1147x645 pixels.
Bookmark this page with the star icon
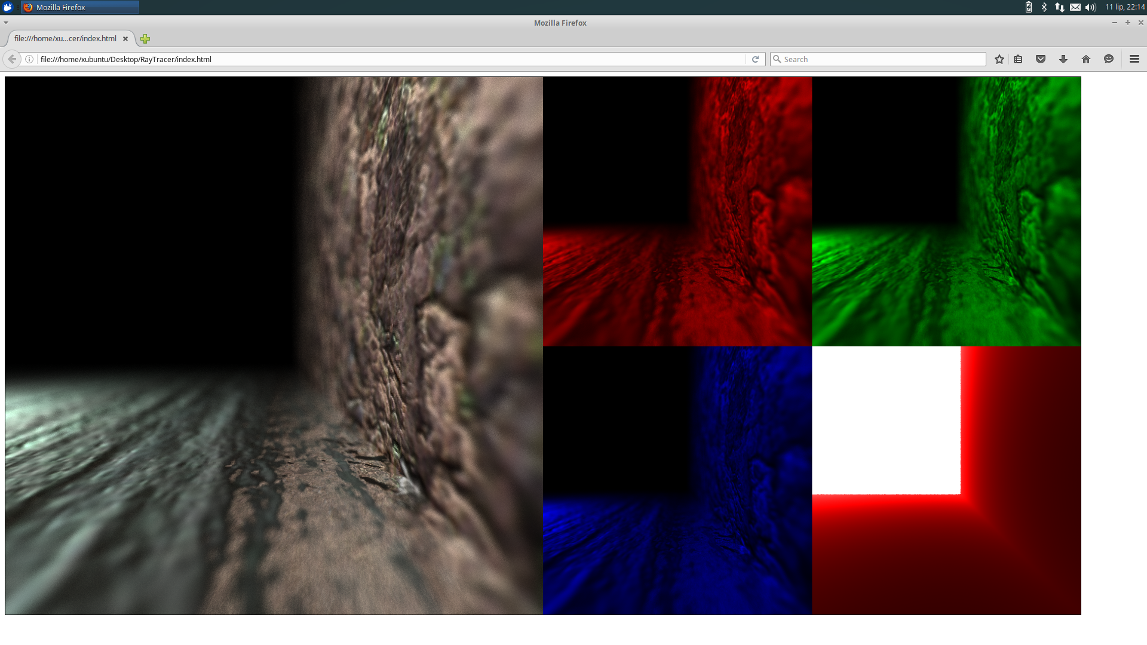(x=999, y=59)
